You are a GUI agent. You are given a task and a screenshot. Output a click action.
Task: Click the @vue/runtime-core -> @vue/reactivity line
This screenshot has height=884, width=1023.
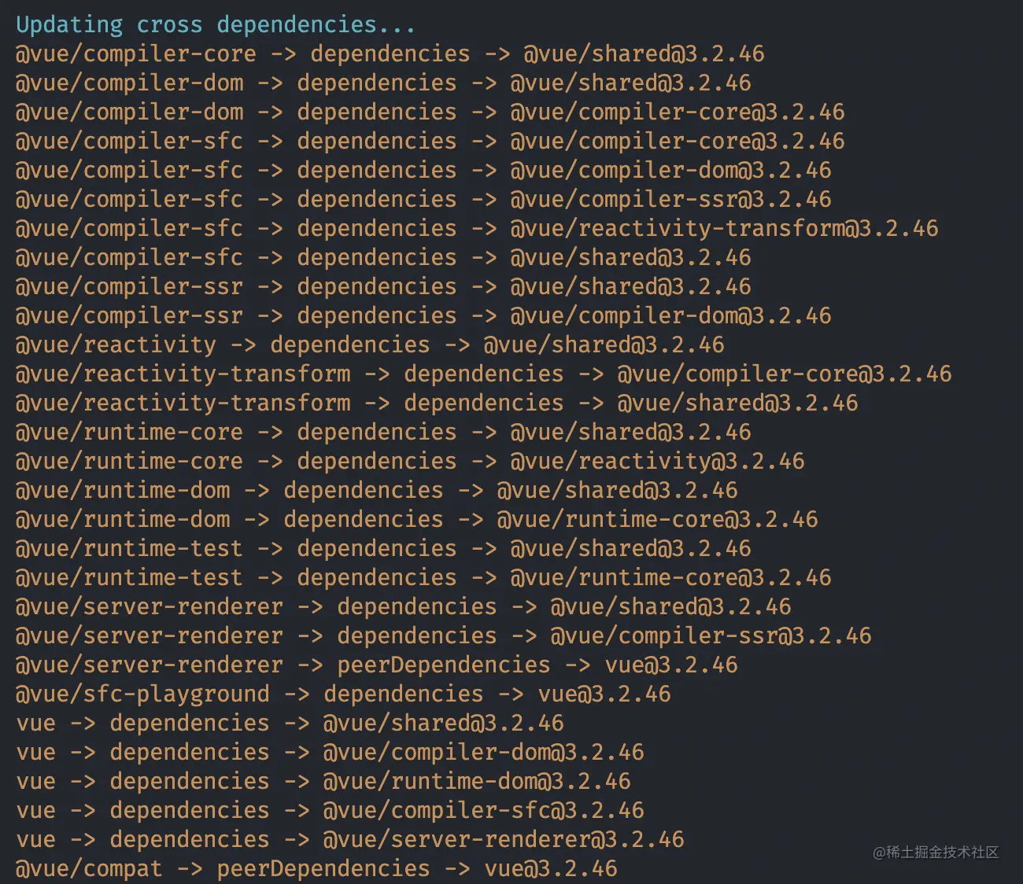pos(410,461)
